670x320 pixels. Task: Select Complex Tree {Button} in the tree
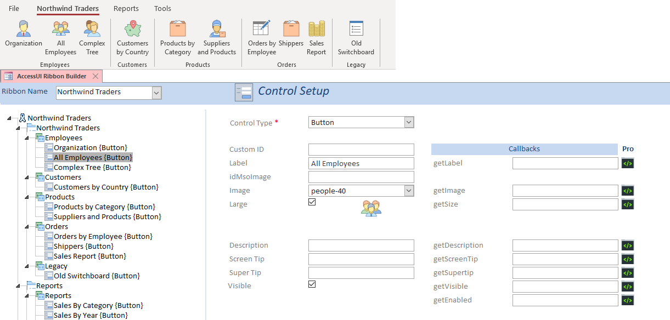[x=92, y=168]
